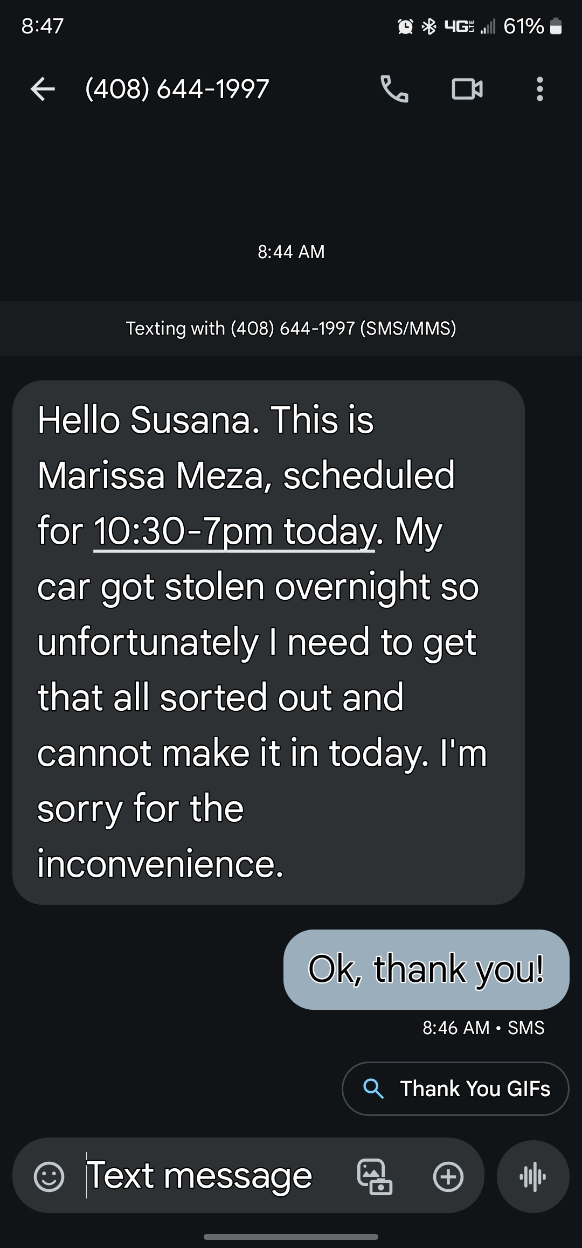Tap the battery indicator in status bar
The image size is (582, 1248).
click(x=557, y=26)
